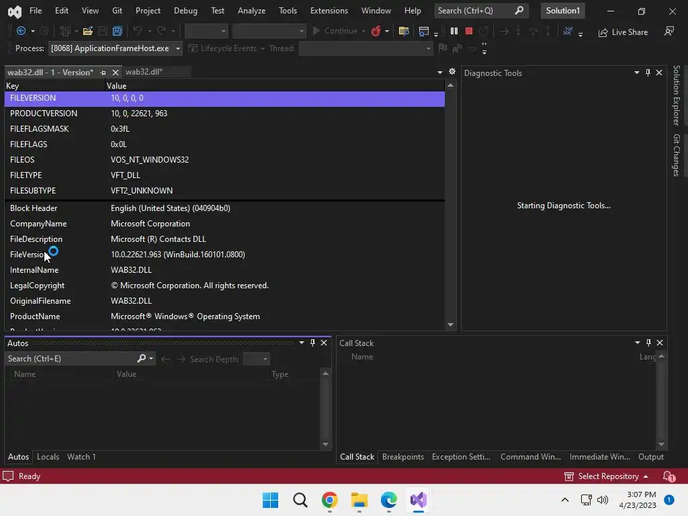Image resolution: width=688 pixels, height=516 pixels.
Task: Switch to the Watch 1 tab
Action: 81,457
